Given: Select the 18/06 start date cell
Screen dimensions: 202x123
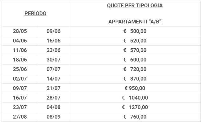Looking at the screenshot, I should tap(20, 60).
